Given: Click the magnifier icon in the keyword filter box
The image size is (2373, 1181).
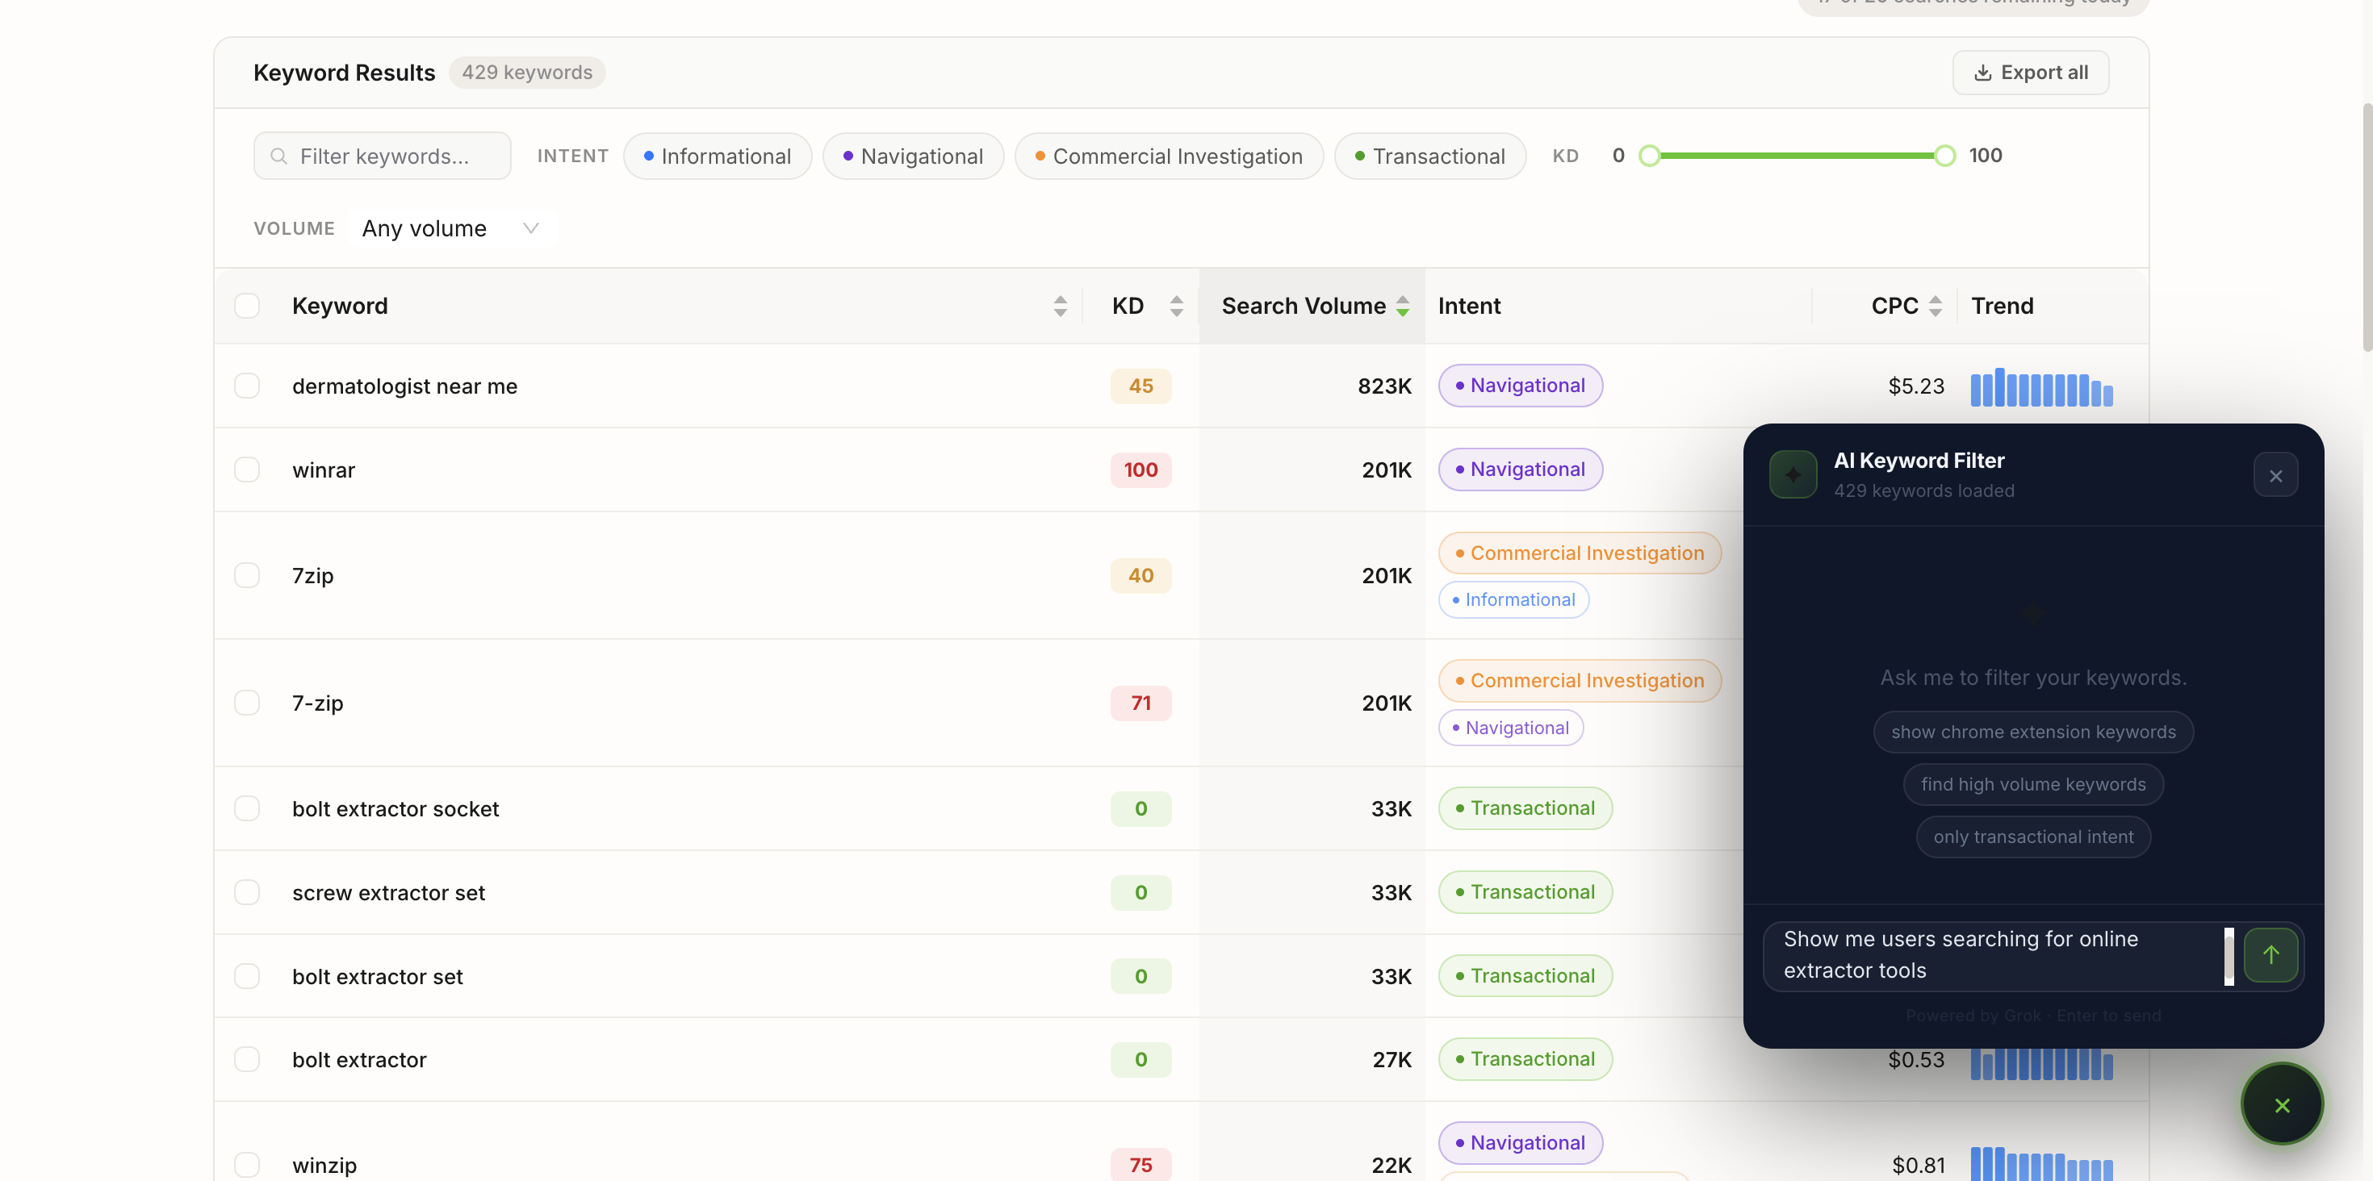Looking at the screenshot, I should click(278, 156).
